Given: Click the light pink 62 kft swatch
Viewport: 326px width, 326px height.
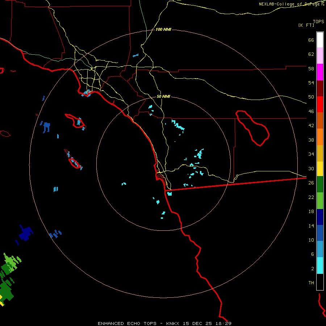Looking at the screenshot, I should pyautogui.click(x=320, y=56).
